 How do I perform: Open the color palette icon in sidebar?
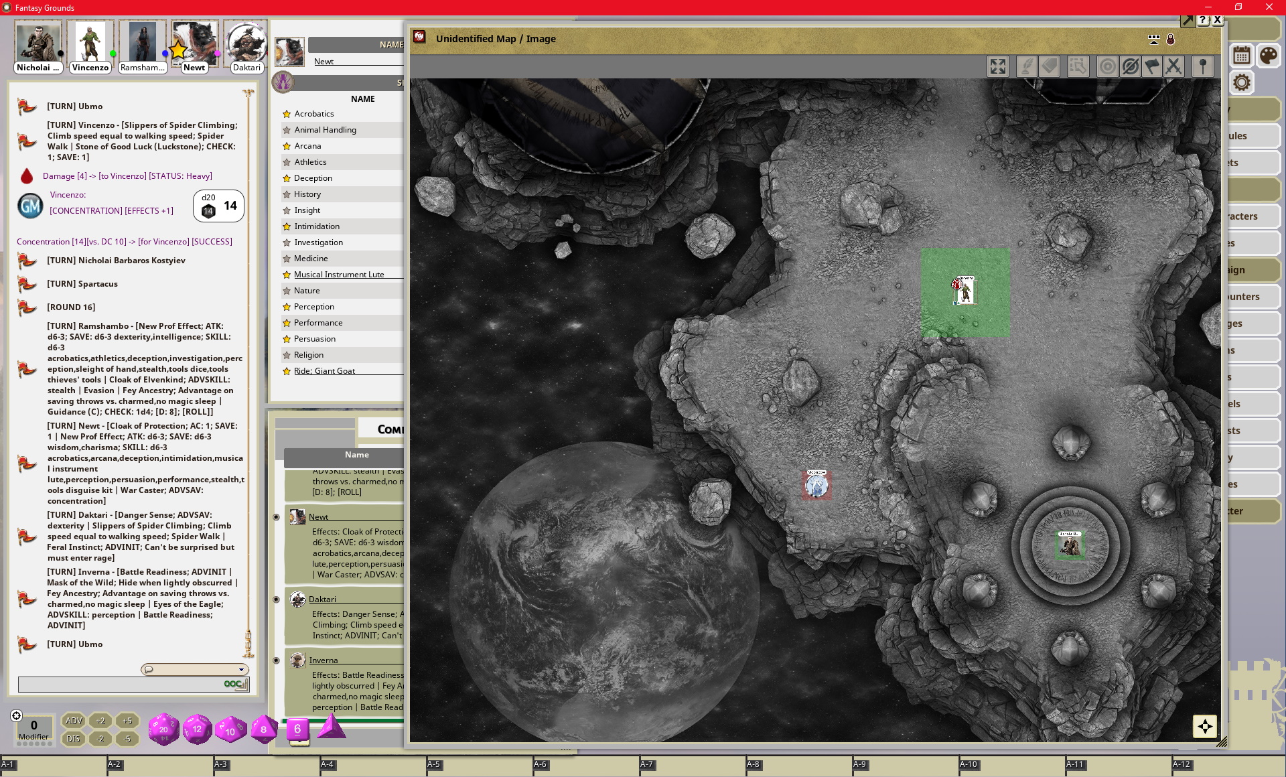[1268, 56]
